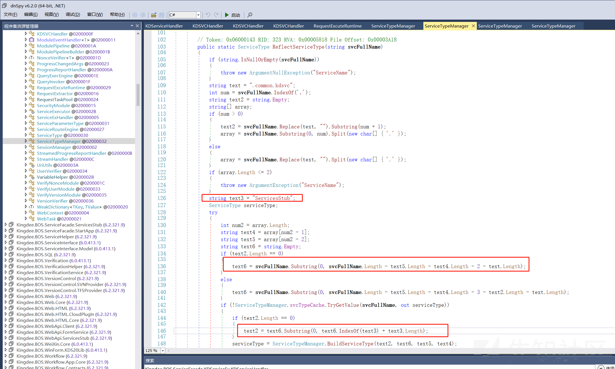Screen dimensions: 615x369
Task: Open the 视图(V) menu
Action: click(51, 14)
